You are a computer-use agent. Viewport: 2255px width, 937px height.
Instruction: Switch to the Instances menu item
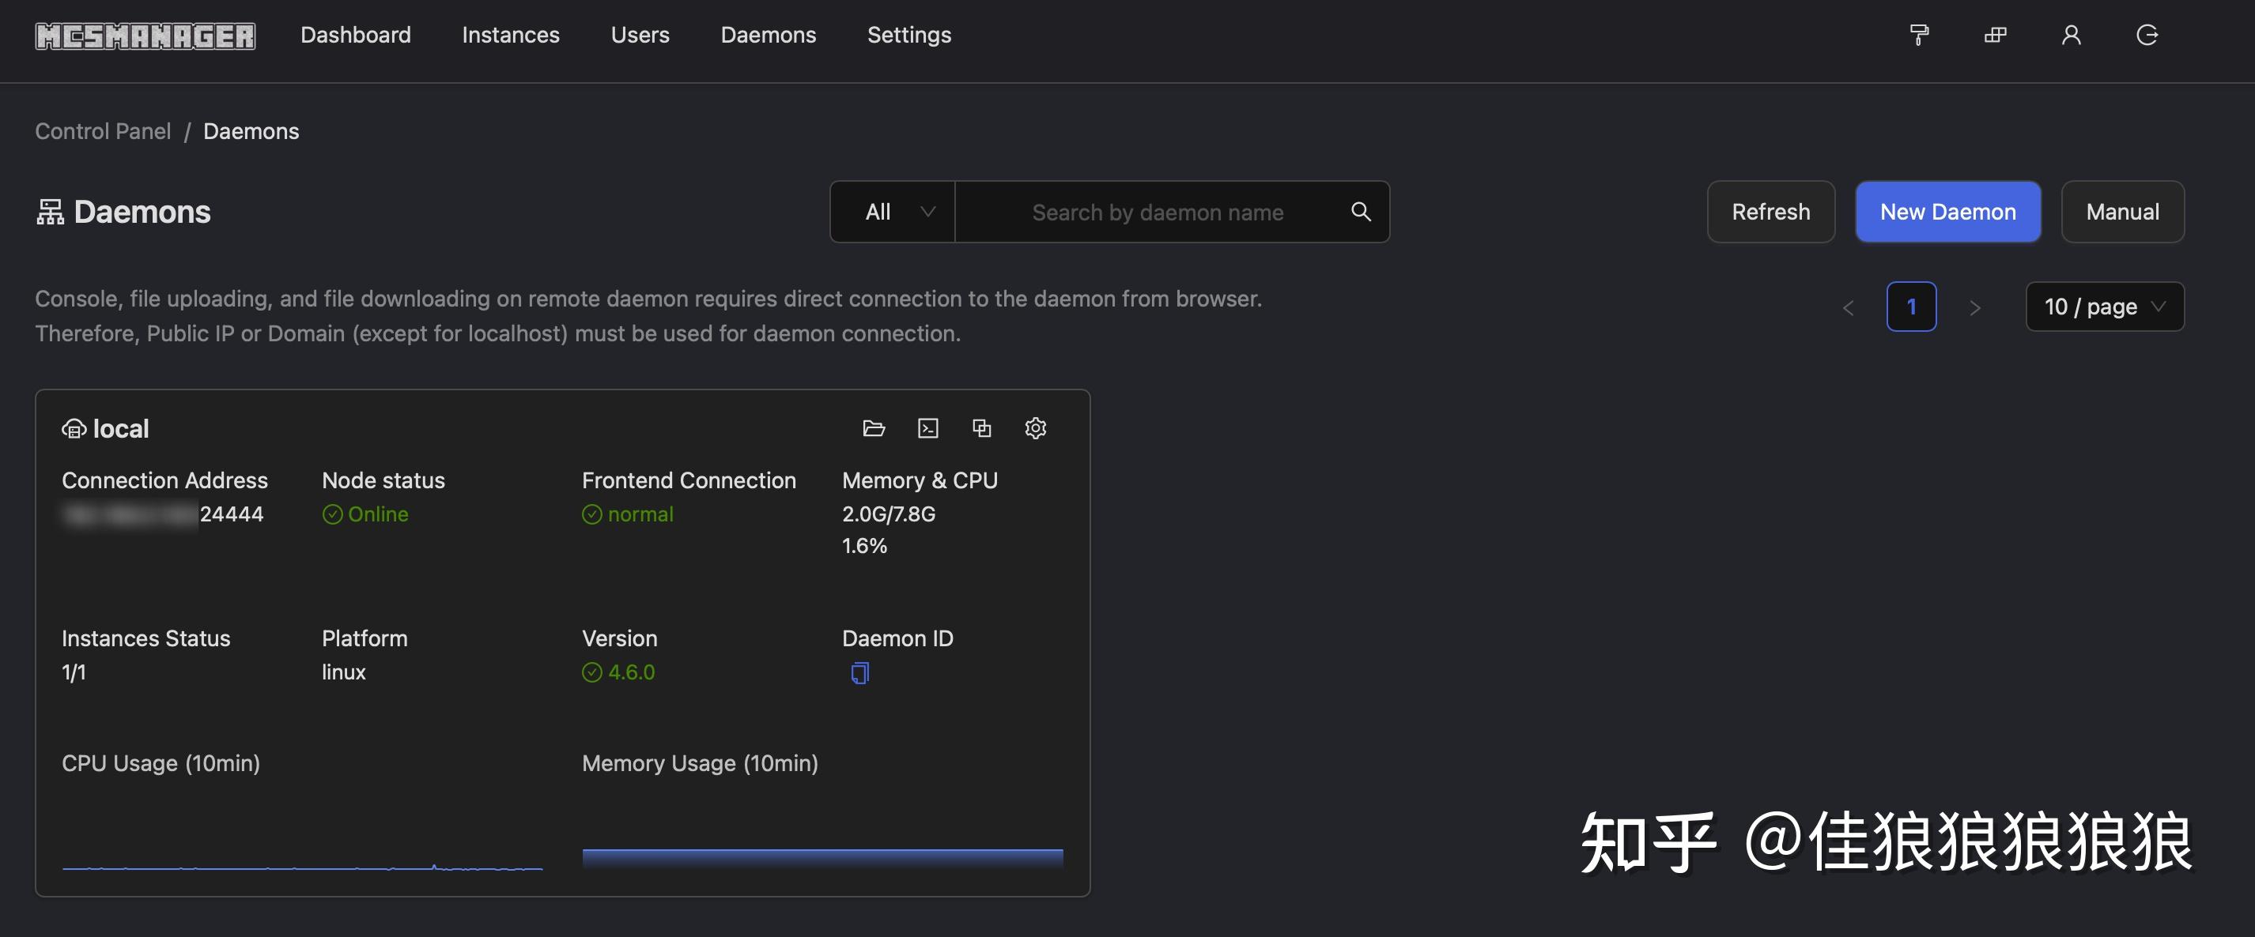pyautogui.click(x=510, y=35)
